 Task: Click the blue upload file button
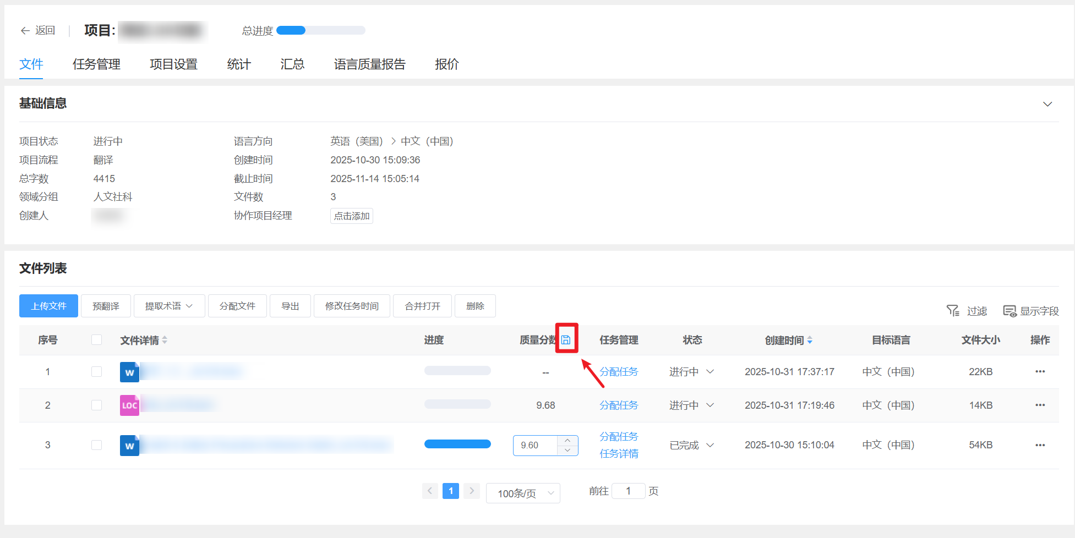coord(48,306)
